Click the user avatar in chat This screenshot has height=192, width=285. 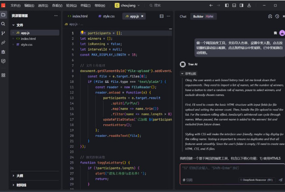point(282,33)
